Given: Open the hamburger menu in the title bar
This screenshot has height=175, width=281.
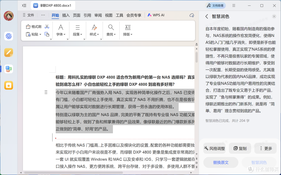Looking at the screenshot, I should 234,5.
